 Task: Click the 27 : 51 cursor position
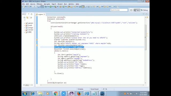(x=105, y=89)
